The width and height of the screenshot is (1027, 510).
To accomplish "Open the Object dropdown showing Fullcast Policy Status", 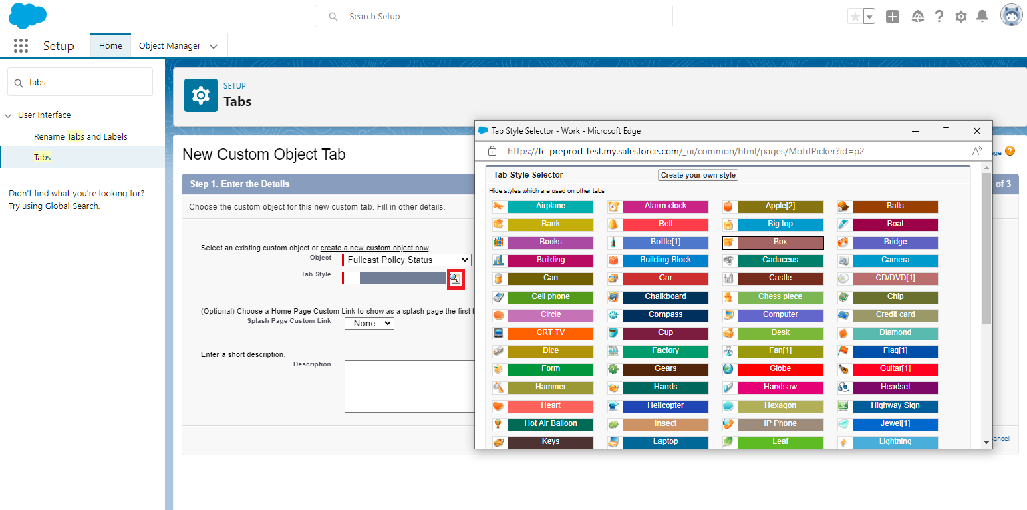I will [x=408, y=260].
